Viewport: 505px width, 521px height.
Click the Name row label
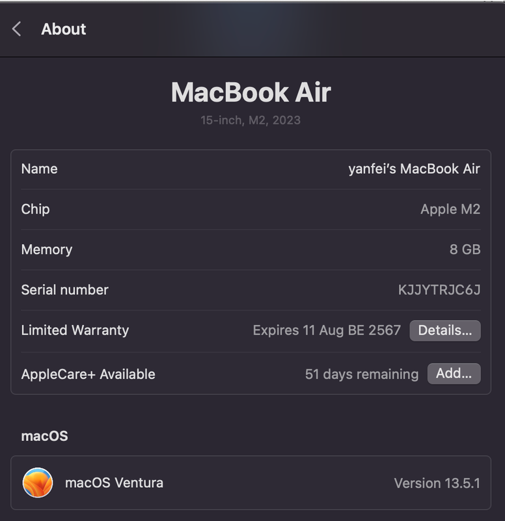[x=40, y=168]
